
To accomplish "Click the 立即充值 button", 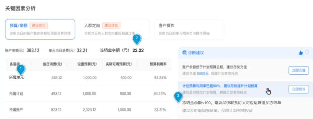I will [x=299, y=70].
